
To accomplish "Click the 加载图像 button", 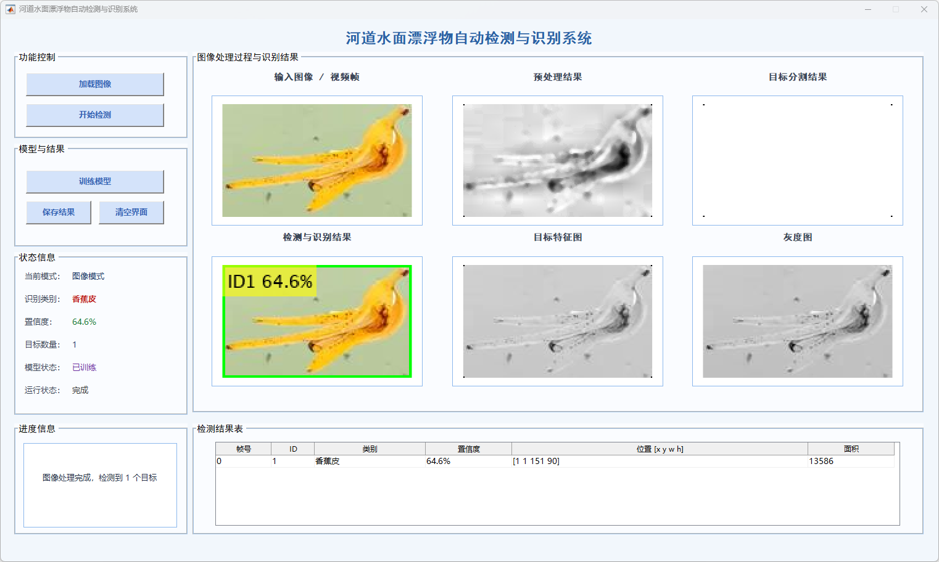I will 94,84.
